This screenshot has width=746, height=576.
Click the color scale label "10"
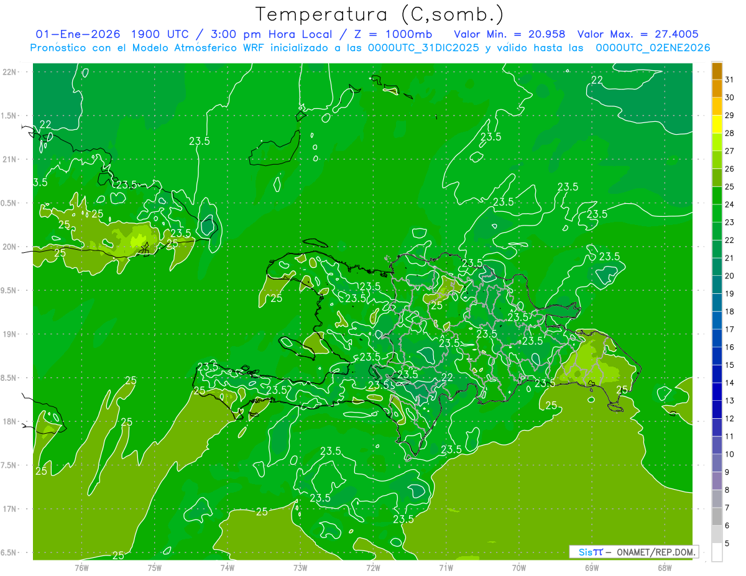[729, 454]
